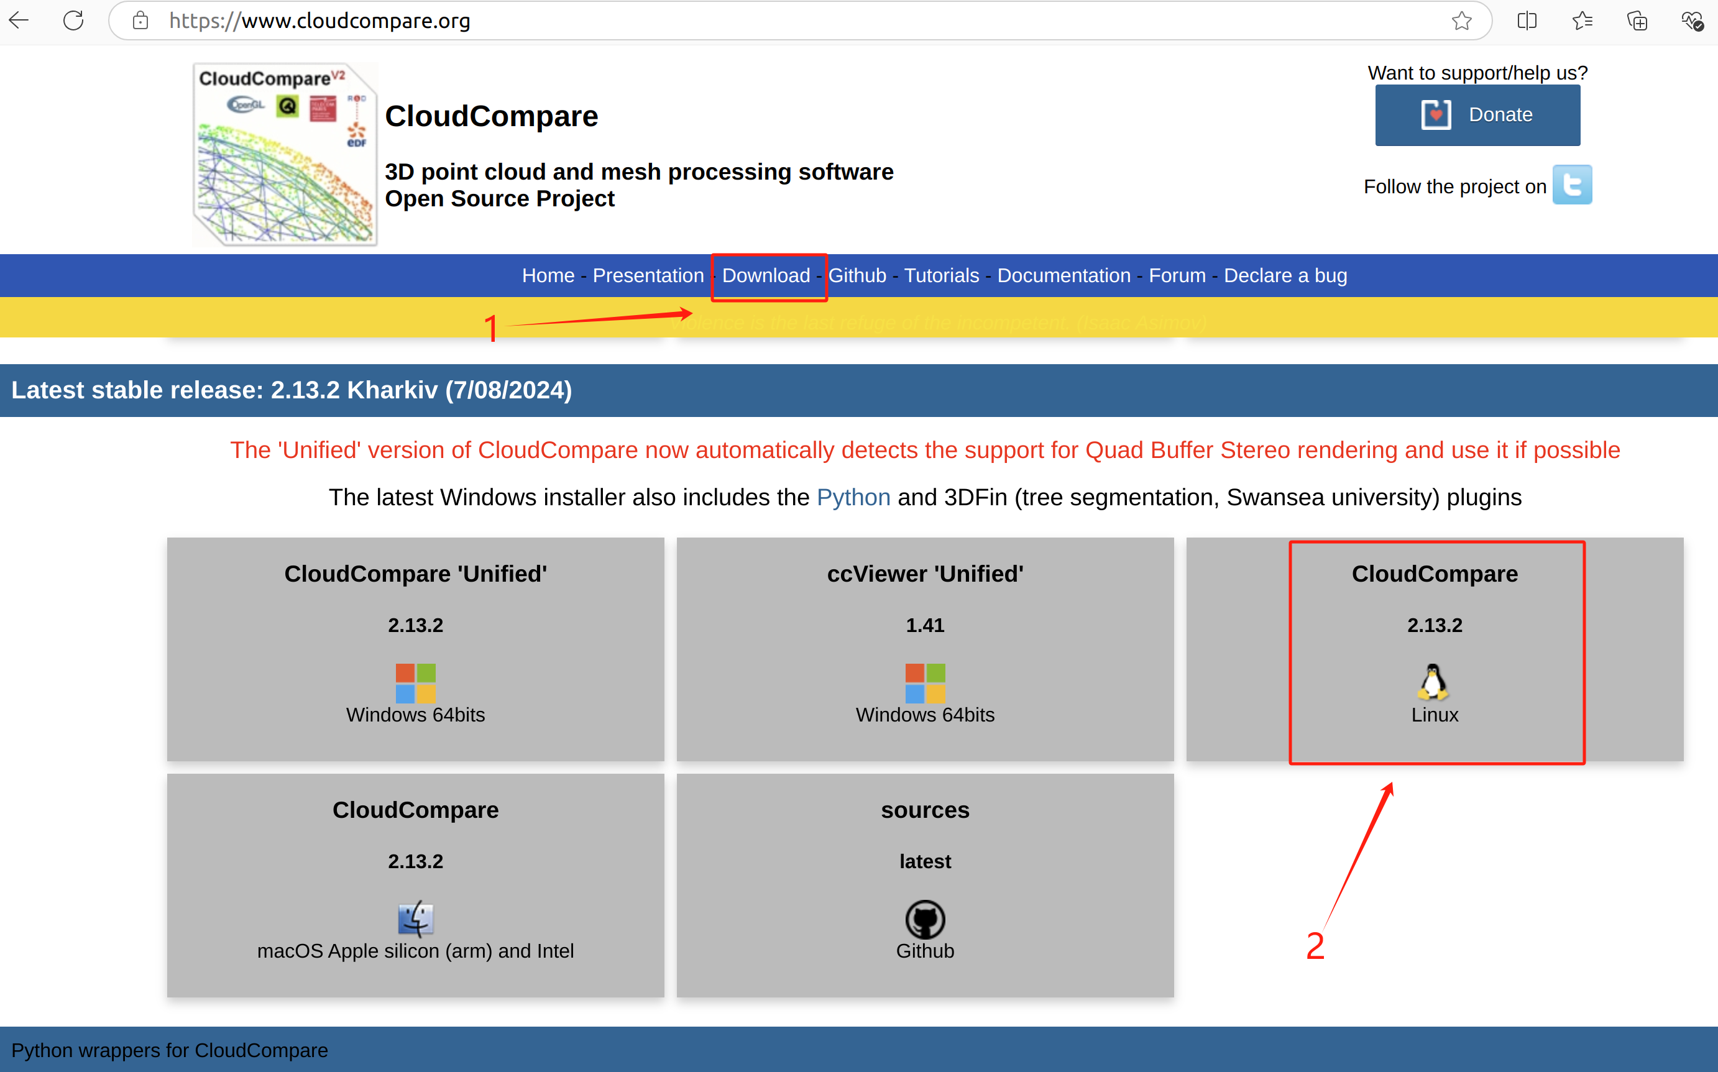Click Declare a bug
Screen dimensions: 1718x1072
click(x=1285, y=276)
